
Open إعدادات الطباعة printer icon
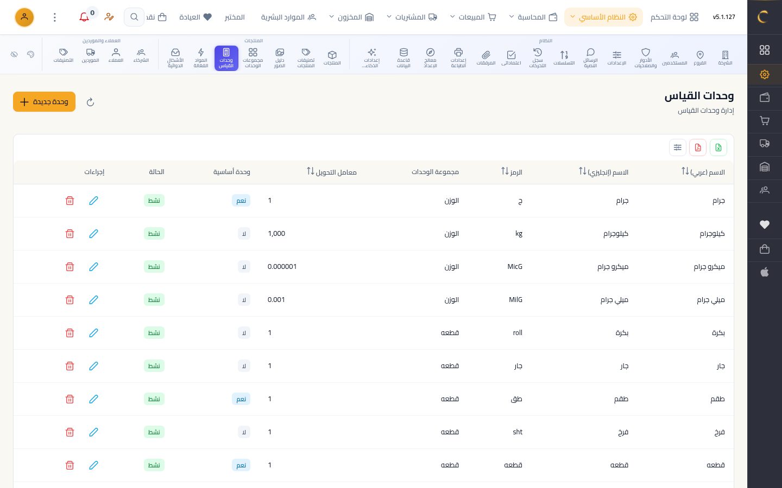458,57
